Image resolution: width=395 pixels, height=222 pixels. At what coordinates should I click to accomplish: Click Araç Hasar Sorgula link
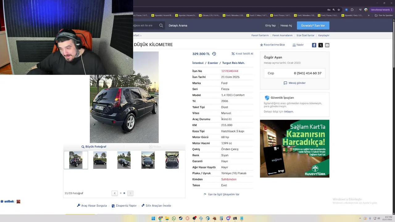click(92, 206)
